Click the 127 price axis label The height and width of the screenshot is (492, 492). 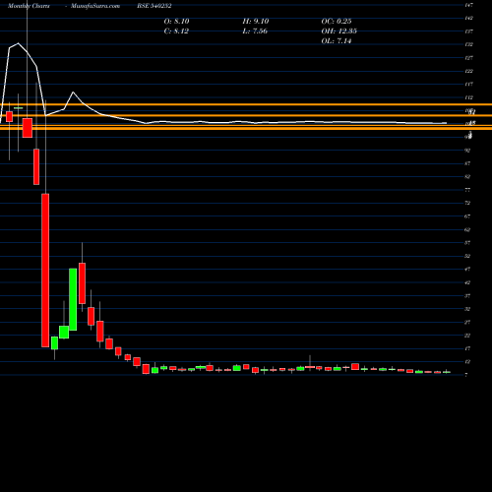(468, 58)
